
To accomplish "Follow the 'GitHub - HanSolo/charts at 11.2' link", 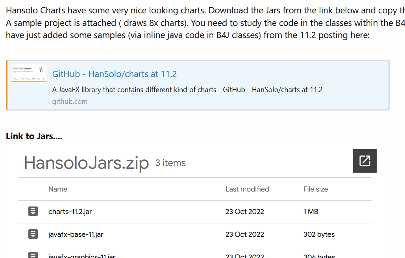I will coord(114,74).
